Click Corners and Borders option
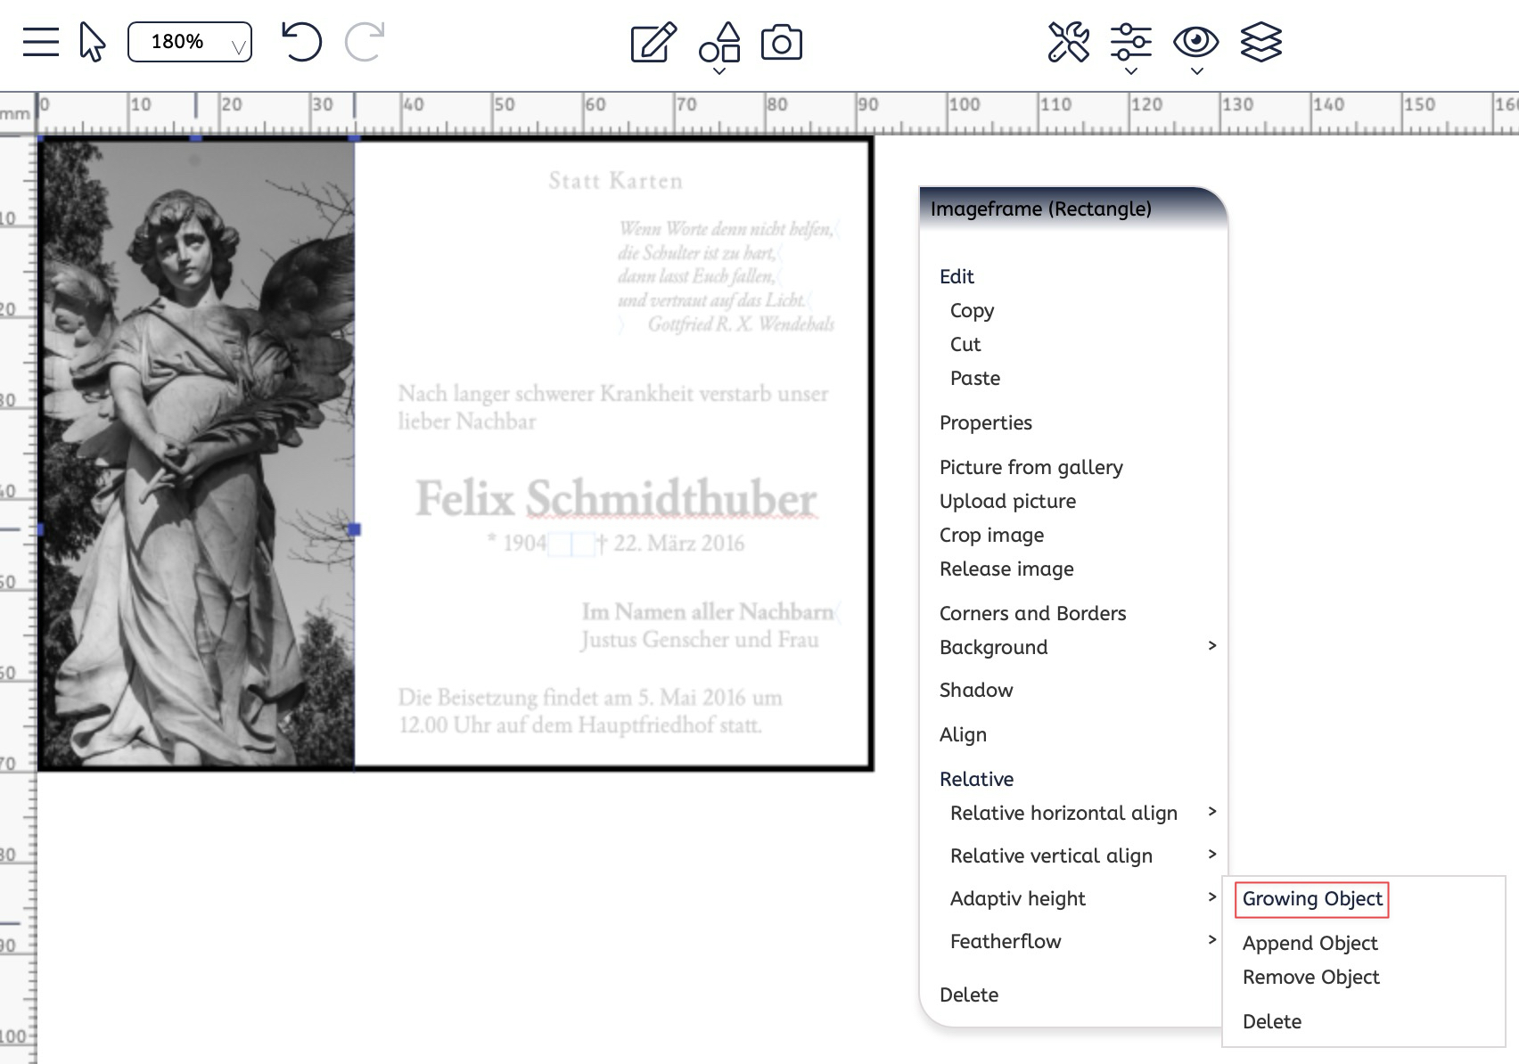 pos(1032,613)
